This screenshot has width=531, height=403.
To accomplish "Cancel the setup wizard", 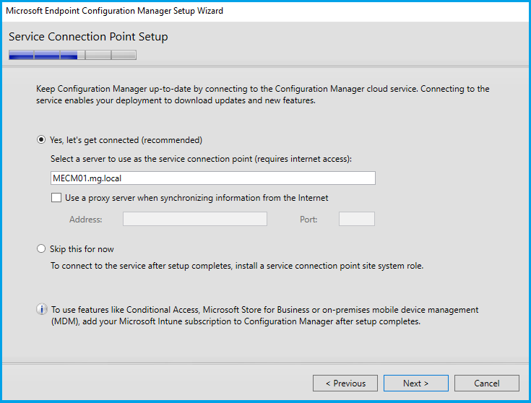I will coord(486,383).
